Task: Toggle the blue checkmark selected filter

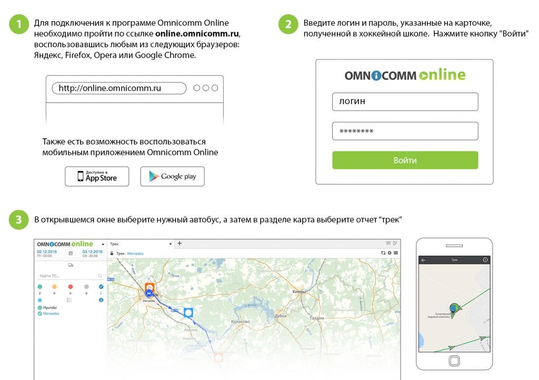Action: 101,286
